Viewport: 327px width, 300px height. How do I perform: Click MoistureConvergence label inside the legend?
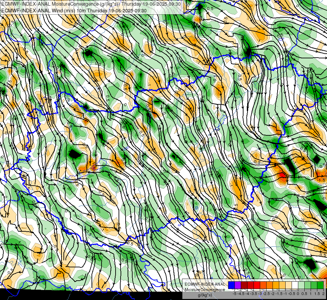pyautogui.click(x=205, y=290)
